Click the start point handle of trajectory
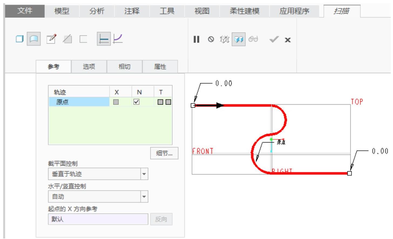 [x=193, y=105]
